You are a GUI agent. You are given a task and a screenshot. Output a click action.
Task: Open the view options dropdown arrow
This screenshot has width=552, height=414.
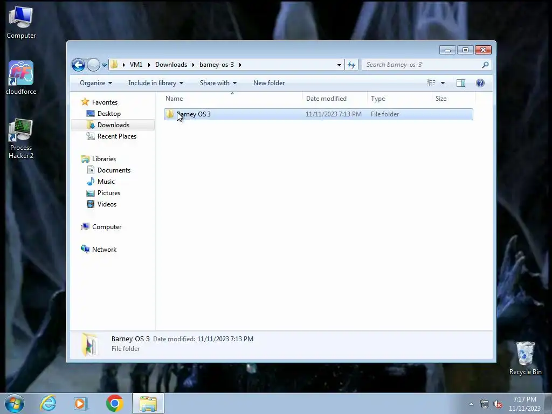pyautogui.click(x=443, y=83)
